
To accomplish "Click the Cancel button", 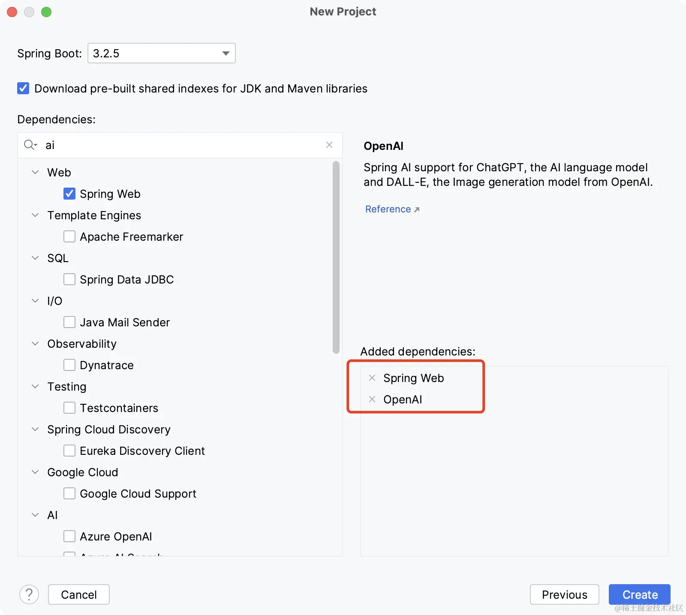I will click(x=79, y=594).
